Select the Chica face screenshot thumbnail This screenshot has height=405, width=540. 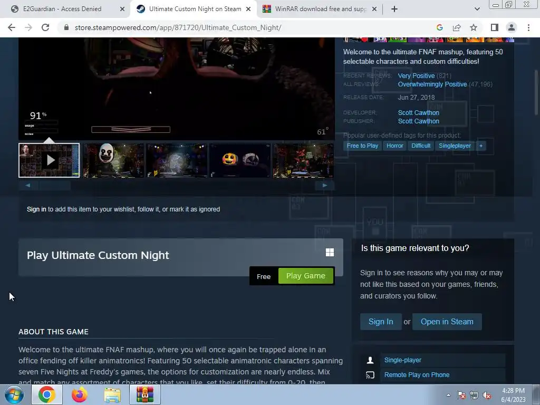pos(240,160)
